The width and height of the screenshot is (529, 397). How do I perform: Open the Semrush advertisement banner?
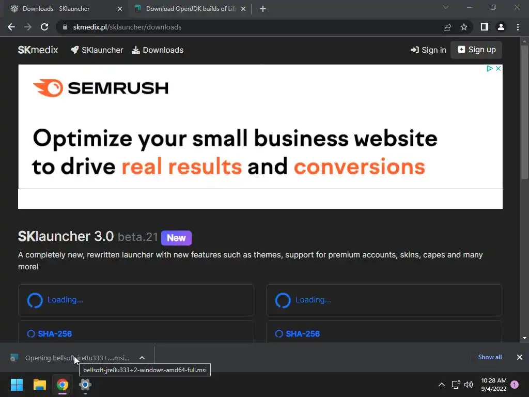tap(260, 136)
